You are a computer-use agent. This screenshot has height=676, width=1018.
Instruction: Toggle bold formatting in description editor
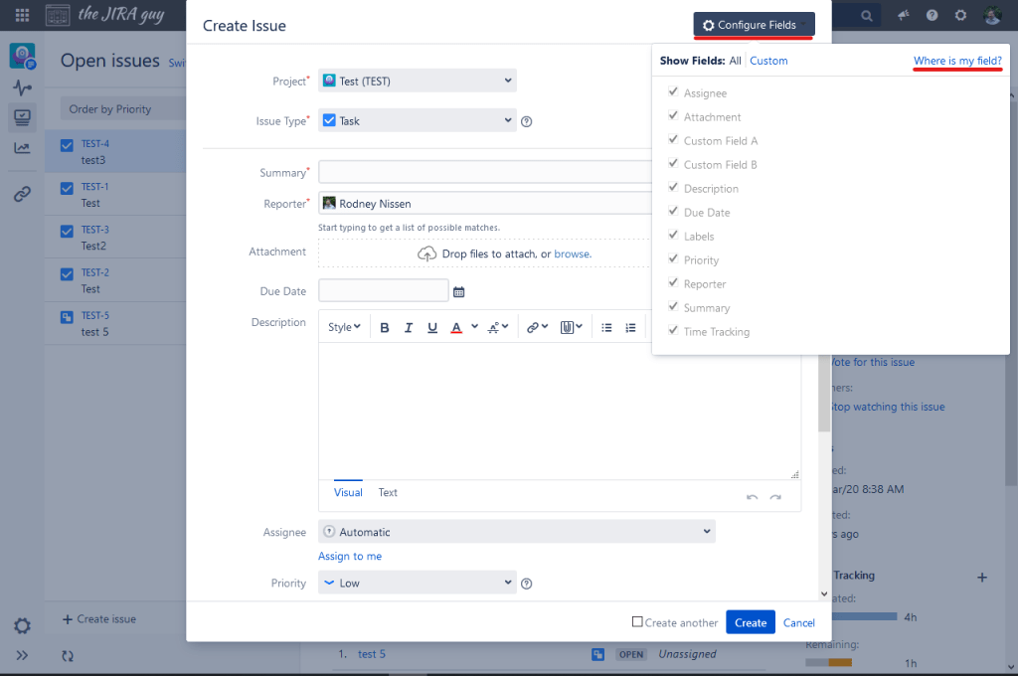click(384, 328)
